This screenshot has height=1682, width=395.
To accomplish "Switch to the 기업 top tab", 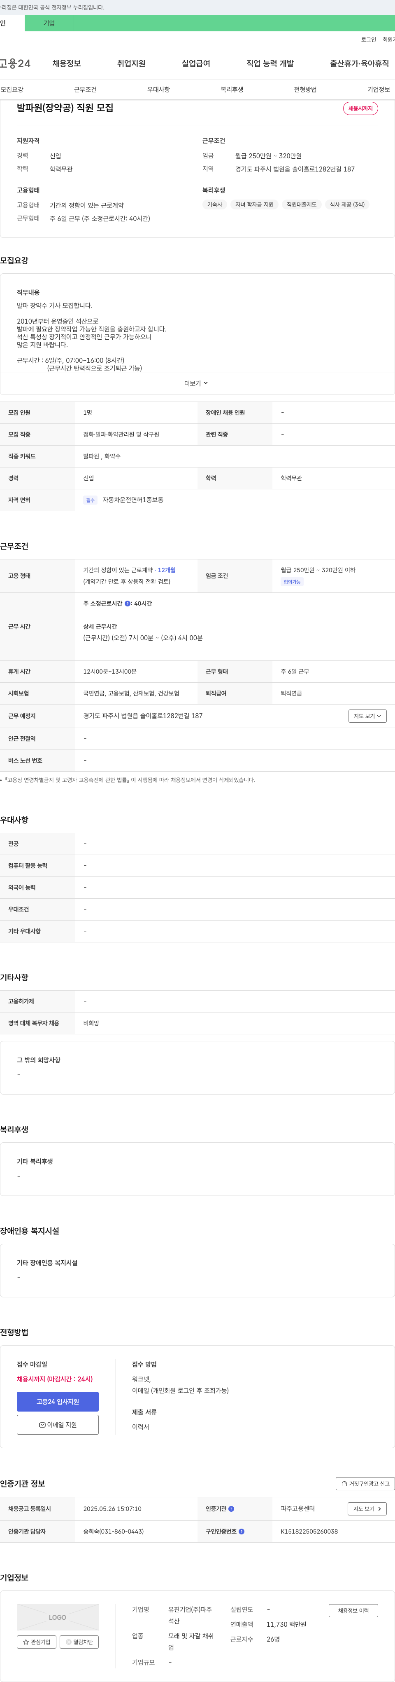I will (49, 23).
